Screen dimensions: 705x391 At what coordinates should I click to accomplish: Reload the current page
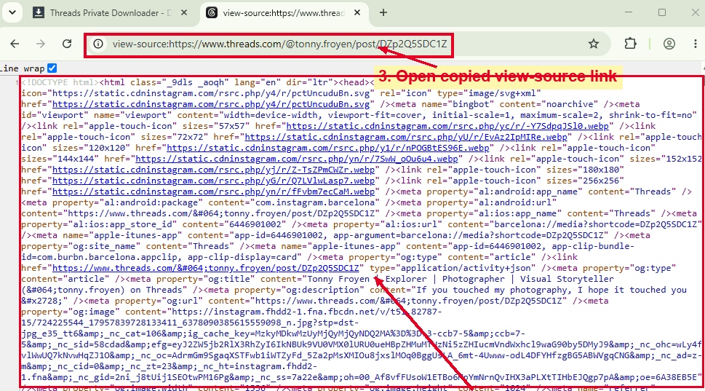click(x=67, y=44)
